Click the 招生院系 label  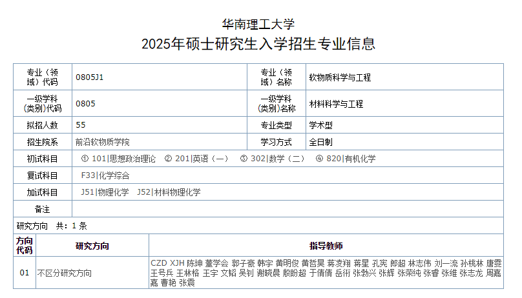[x=42, y=142]
